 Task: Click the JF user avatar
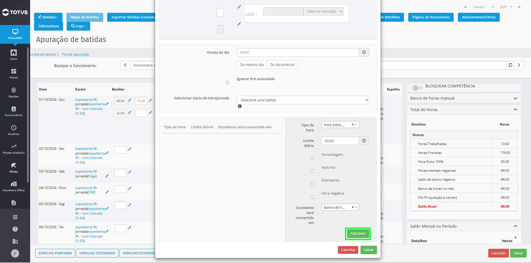[15, 253]
